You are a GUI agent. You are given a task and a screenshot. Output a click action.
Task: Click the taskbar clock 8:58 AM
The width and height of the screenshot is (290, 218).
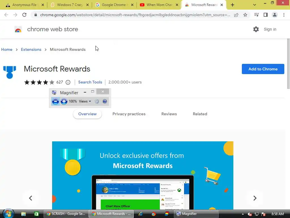tap(278, 214)
